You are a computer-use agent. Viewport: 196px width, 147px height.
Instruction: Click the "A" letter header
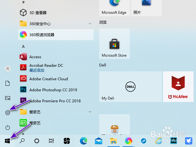[x=23, y=47]
